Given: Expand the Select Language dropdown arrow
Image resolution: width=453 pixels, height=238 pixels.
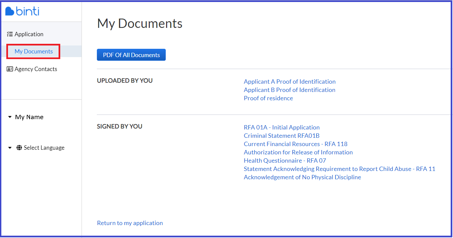Looking at the screenshot, I should coord(10,148).
